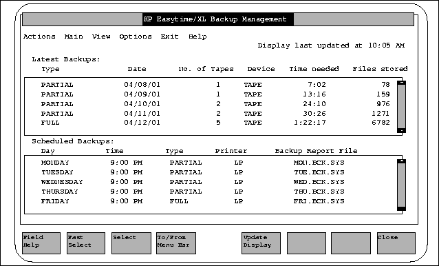This screenshot has width=439, height=266.
Task: Open the Main menu
Action: 74,37
